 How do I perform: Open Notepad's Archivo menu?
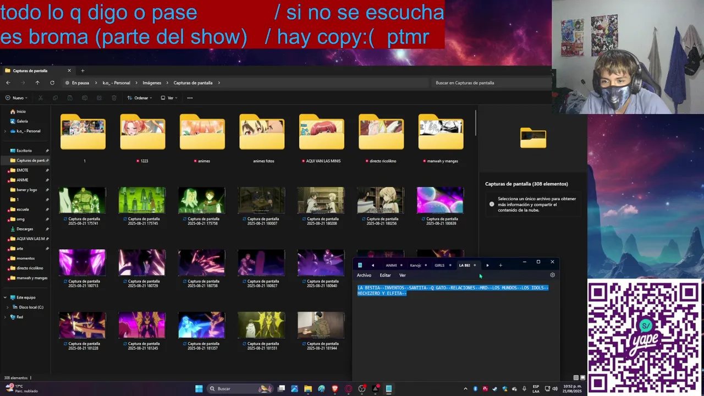point(364,275)
